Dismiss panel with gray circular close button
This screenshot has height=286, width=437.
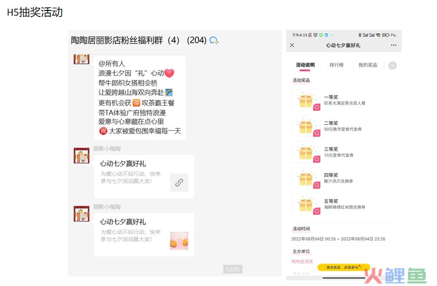coord(392,66)
